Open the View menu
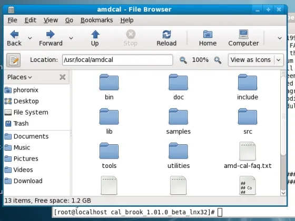Viewport: 295px width, 221px height. tap(51, 20)
